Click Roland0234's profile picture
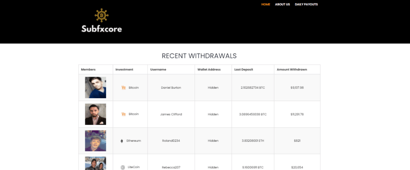The image size is (410, 170). pyautogui.click(x=95, y=141)
